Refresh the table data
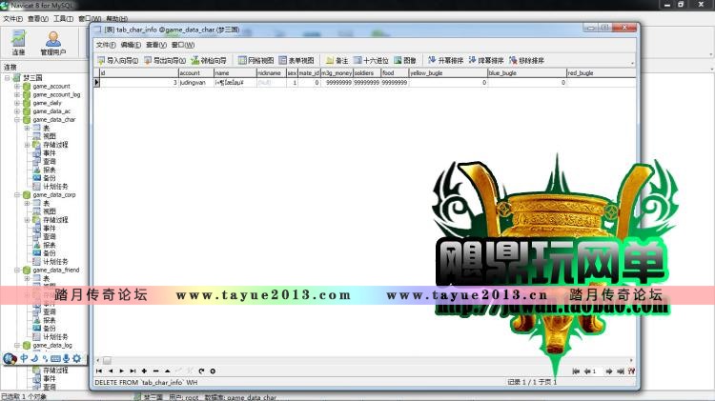Image resolution: width=715 pixels, height=401 pixels. pyautogui.click(x=201, y=371)
